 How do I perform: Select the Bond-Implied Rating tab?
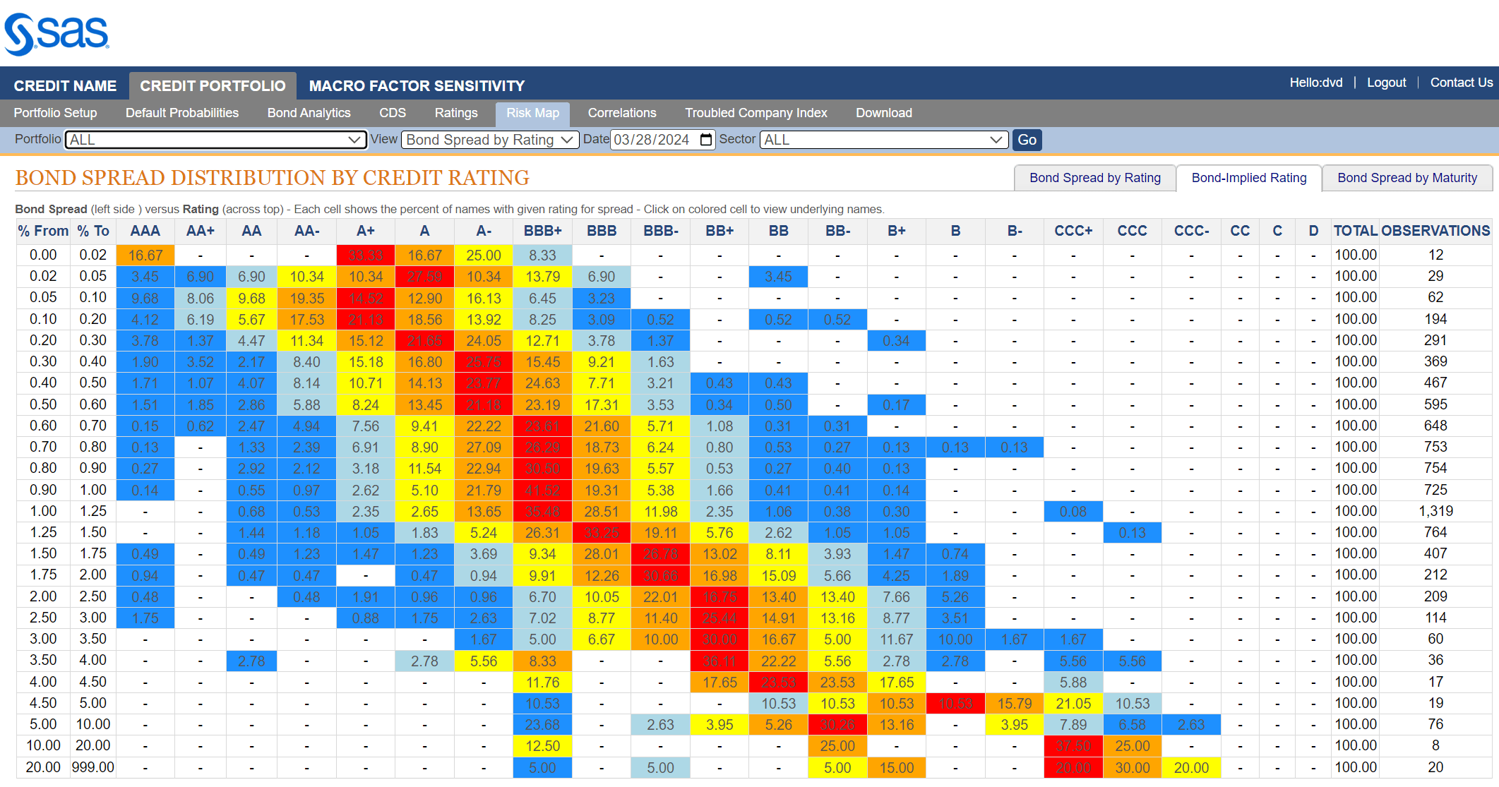coord(1248,178)
